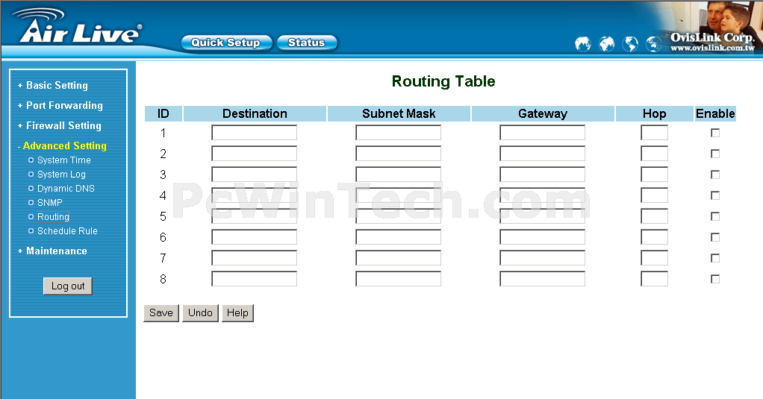Viewport: 763px width, 399px height.
Task: Click the fourth globe language icon
Action: (653, 44)
